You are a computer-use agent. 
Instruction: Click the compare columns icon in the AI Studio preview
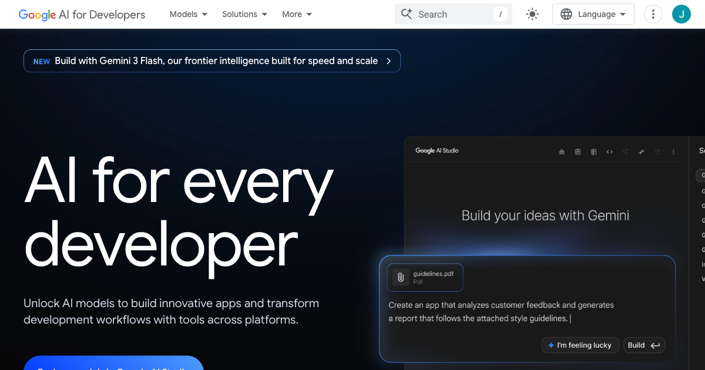coord(593,152)
